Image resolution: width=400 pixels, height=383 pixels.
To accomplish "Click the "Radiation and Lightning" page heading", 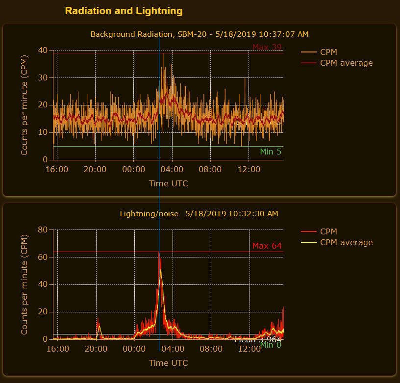I will [124, 11].
